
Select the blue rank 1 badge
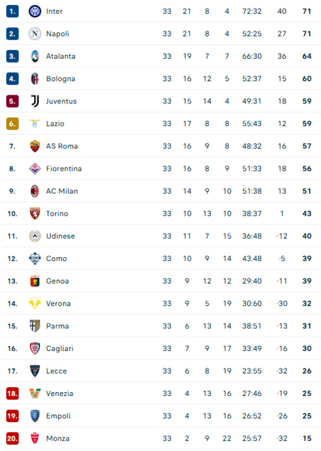[x=13, y=11]
